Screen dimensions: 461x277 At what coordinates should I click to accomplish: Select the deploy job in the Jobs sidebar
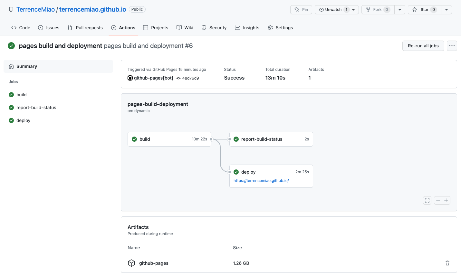pyautogui.click(x=23, y=120)
